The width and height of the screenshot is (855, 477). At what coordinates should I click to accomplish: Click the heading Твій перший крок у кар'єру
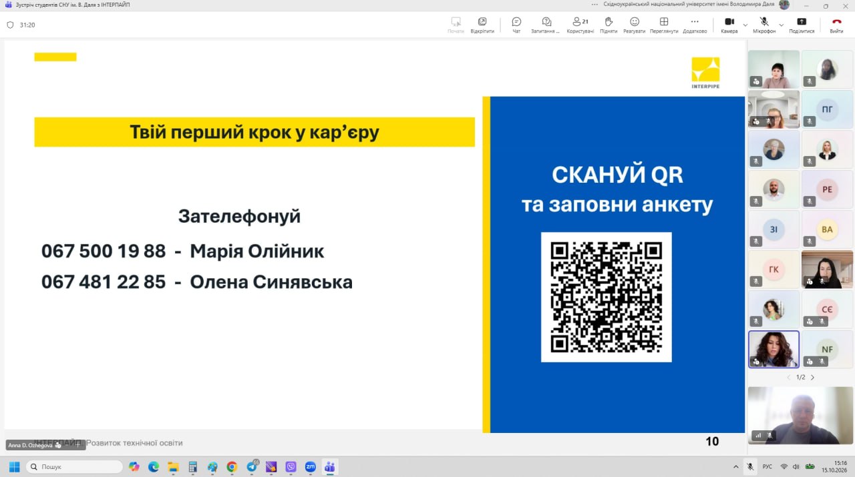point(254,132)
